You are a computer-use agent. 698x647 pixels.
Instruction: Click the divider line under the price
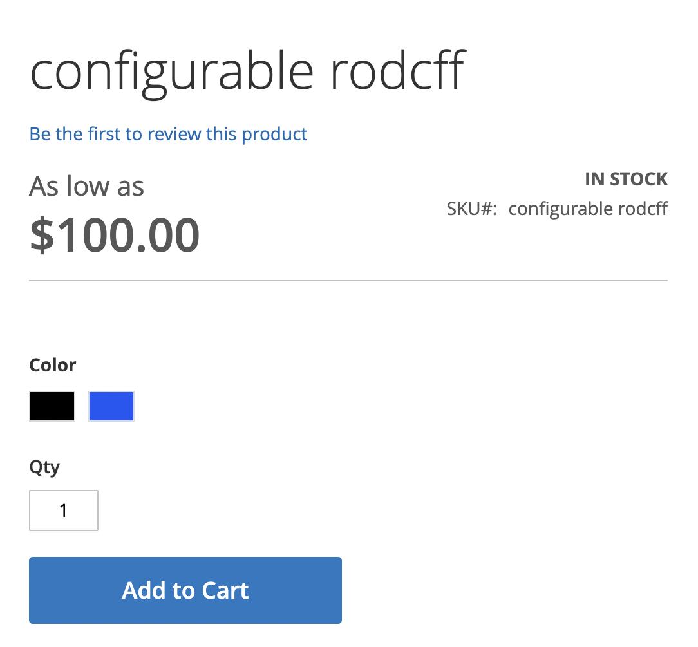click(x=348, y=280)
